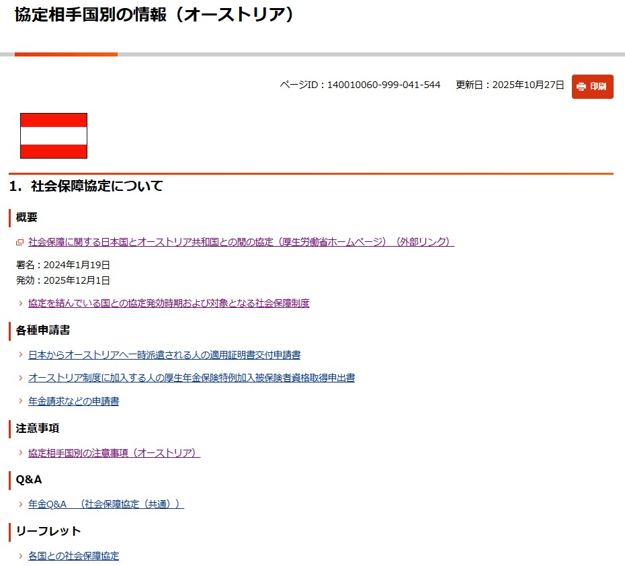Open the 各国との社会保障協定 leaflet link

[x=73, y=556]
